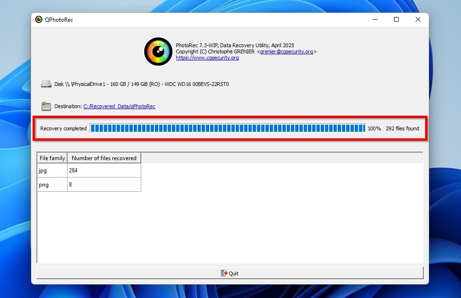The image size is (461, 298).
Task: Click the Recovery completed status label
Action: (x=63, y=128)
